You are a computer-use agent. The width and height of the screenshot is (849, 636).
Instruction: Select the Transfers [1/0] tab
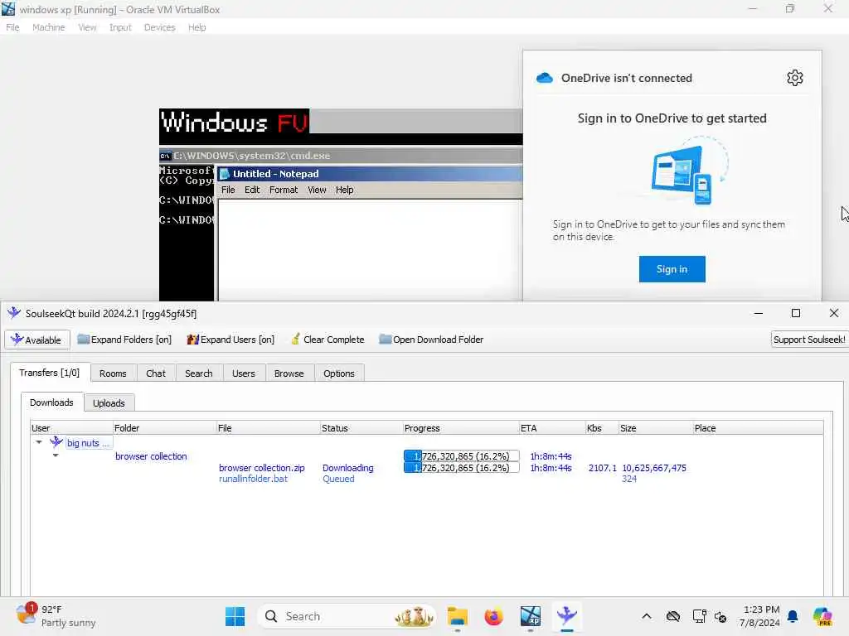(49, 373)
